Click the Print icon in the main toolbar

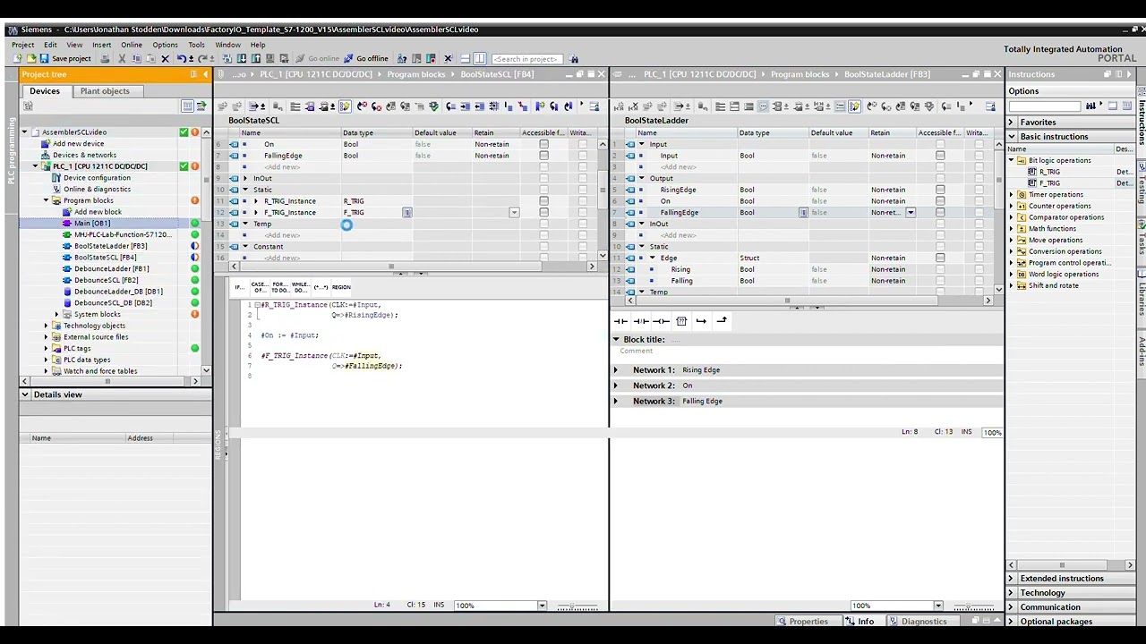[x=105, y=59]
